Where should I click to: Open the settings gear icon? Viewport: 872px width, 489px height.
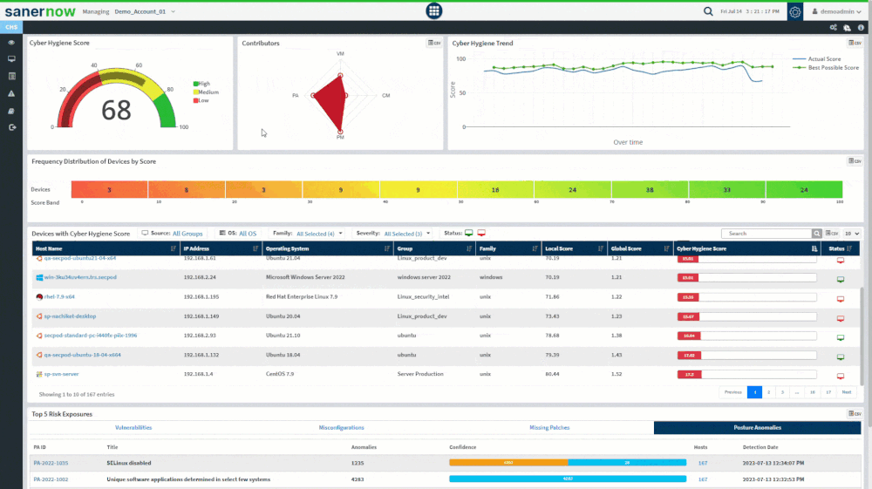coord(794,11)
